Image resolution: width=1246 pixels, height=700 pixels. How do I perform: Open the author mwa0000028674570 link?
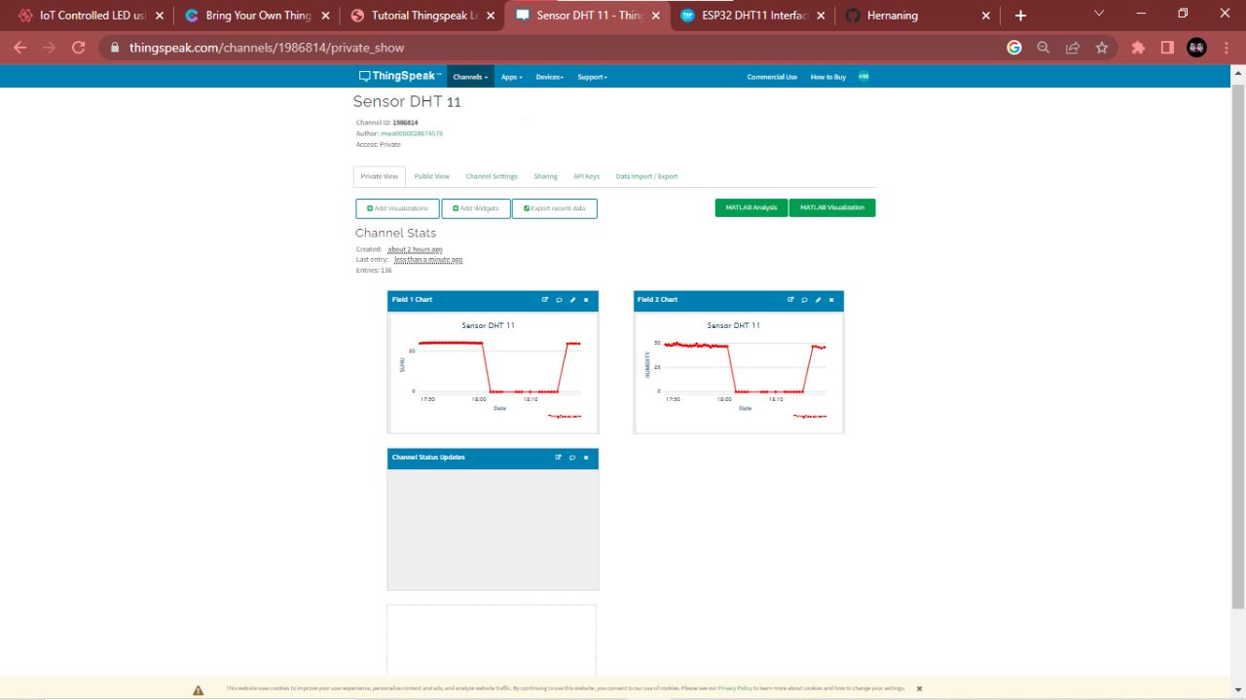(412, 133)
